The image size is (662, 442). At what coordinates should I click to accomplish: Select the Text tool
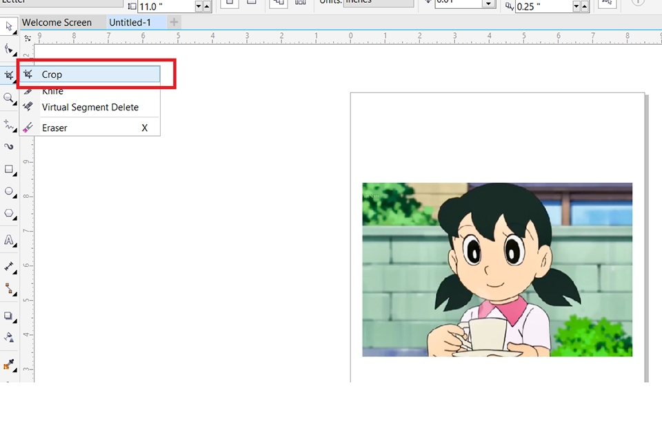pyautogui.click(x=9, y=240)
